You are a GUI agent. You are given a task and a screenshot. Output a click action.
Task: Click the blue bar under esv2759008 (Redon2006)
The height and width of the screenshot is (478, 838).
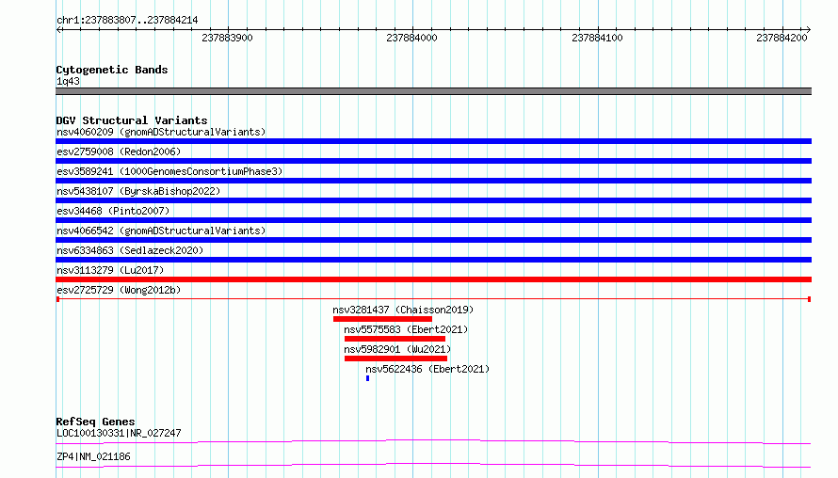point(433,161)
